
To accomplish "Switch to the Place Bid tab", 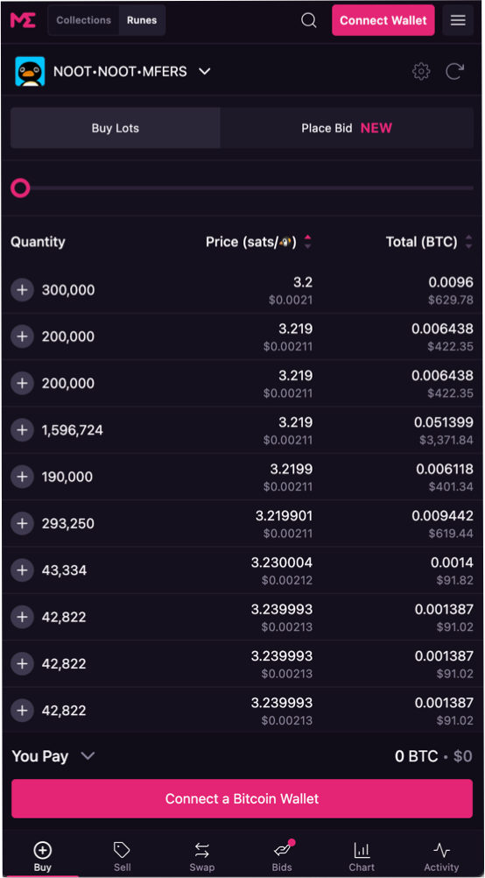I will coord(347,128).
